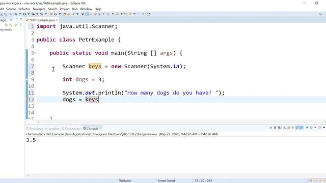Click the pin editor icon at toolbar end

coord(148,14)
